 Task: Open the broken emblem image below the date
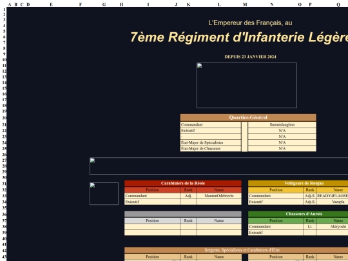[x=247, y=86]
